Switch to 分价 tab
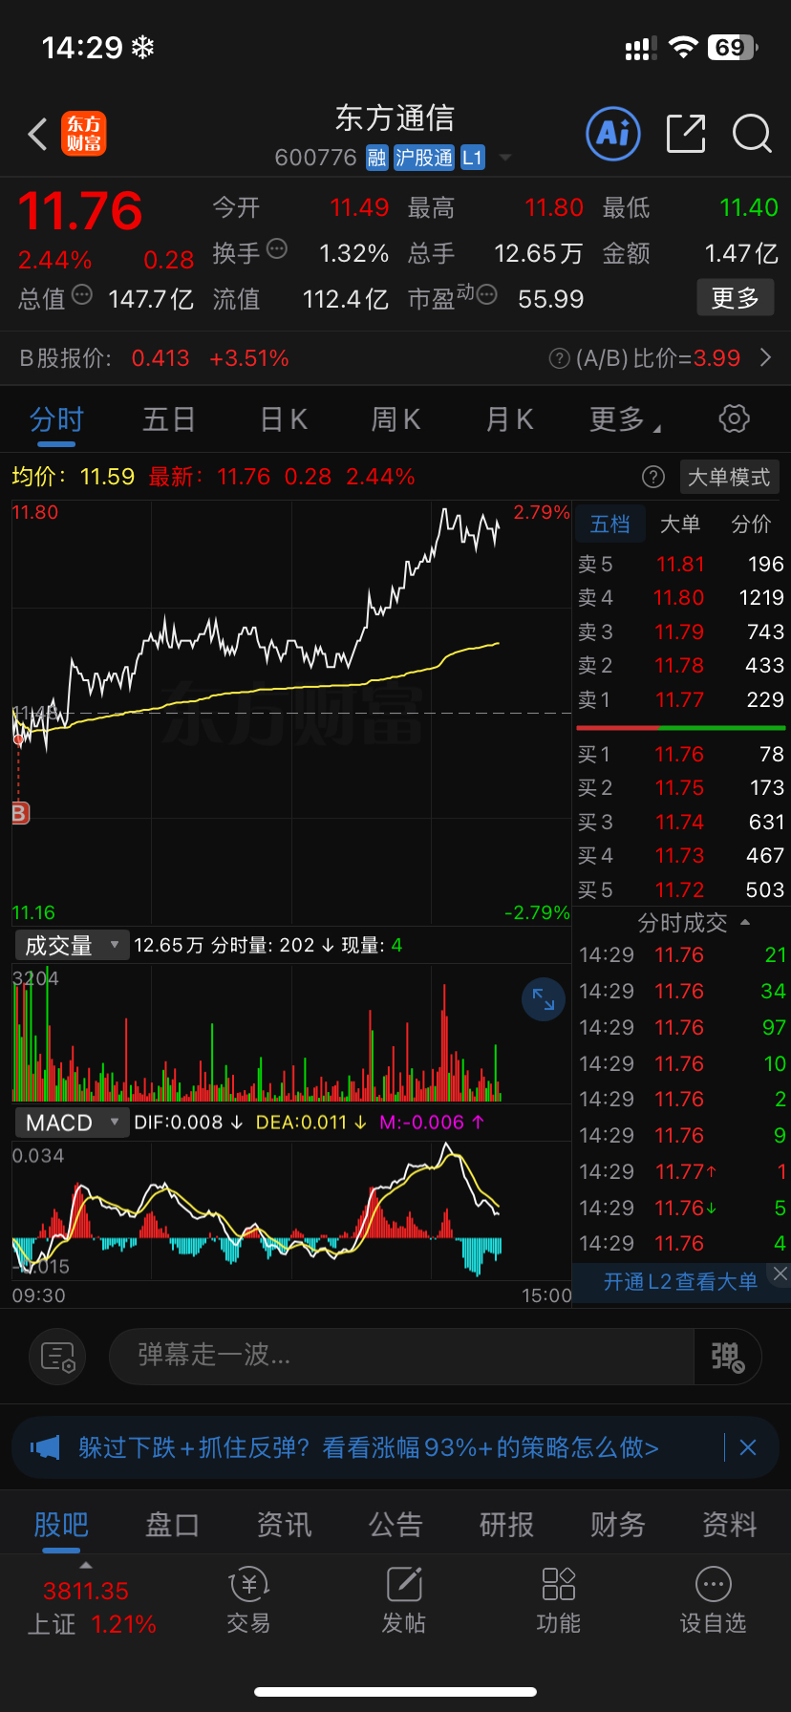 (751, 524)
